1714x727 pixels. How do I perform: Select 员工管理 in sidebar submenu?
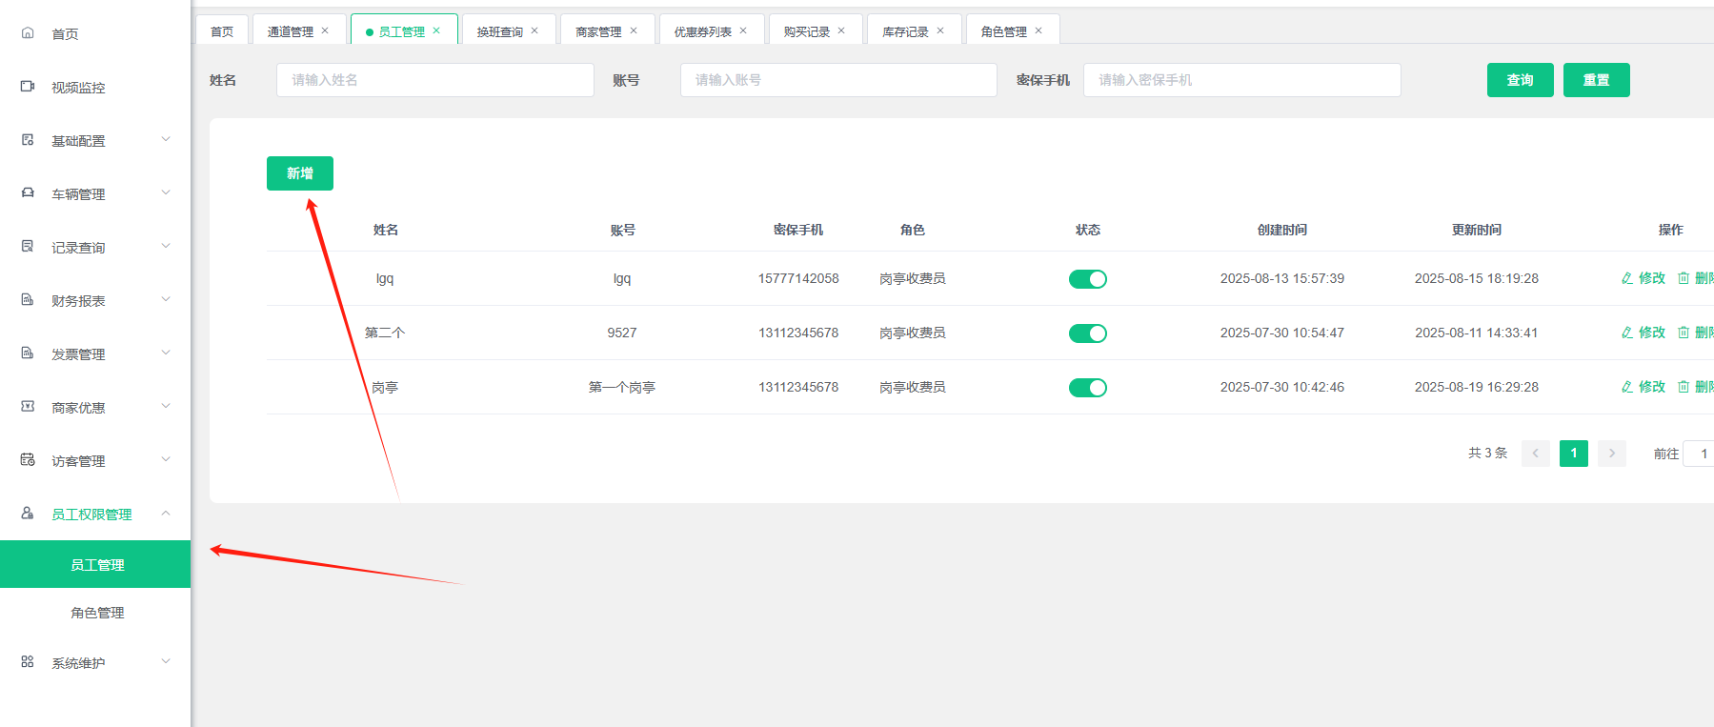(x=95, y=564)
